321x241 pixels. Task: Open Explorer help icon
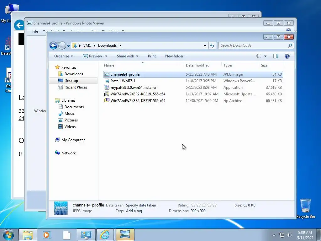pos(287,56)
